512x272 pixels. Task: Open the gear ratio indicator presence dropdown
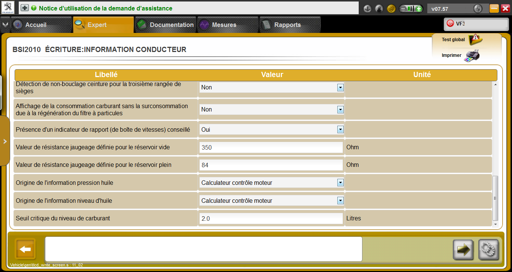pyautogui.click(x=340, y=129)
